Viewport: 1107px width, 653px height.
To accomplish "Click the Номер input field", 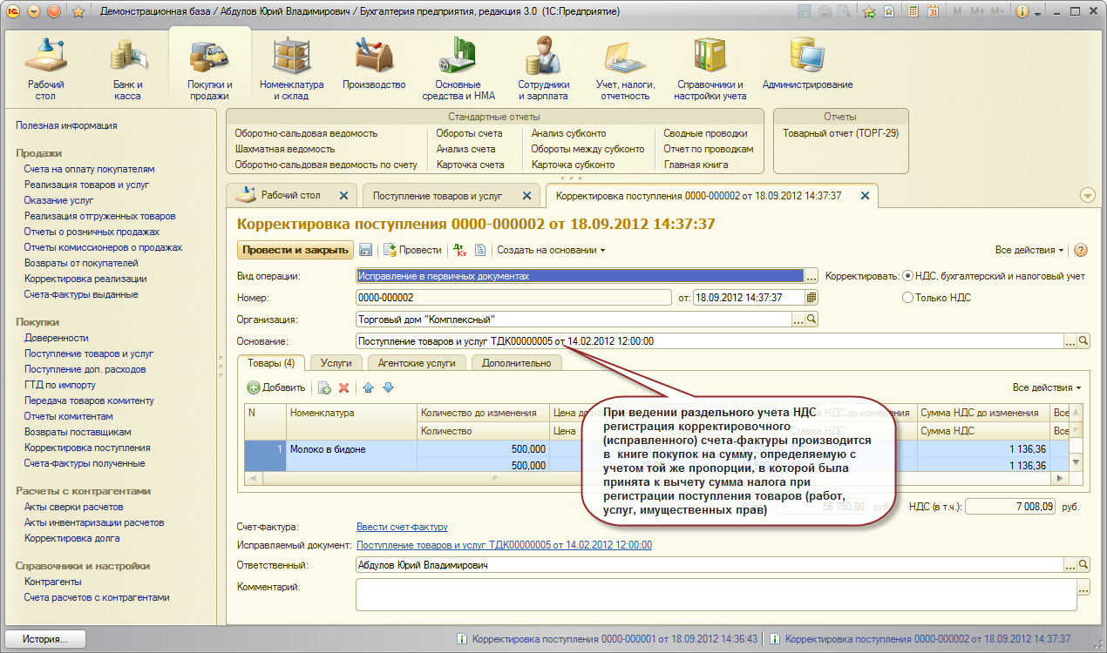I will point(515,298).
